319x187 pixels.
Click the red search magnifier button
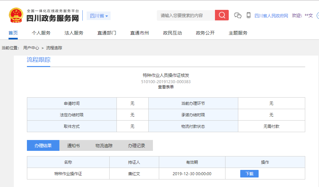pyautogui.click(x=222, y=15)
